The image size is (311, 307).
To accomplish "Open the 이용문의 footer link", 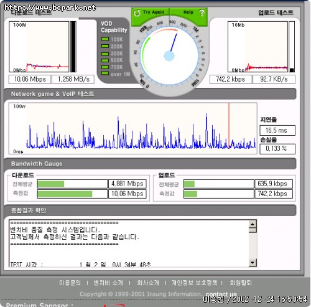I will click(x=70, y=283).
